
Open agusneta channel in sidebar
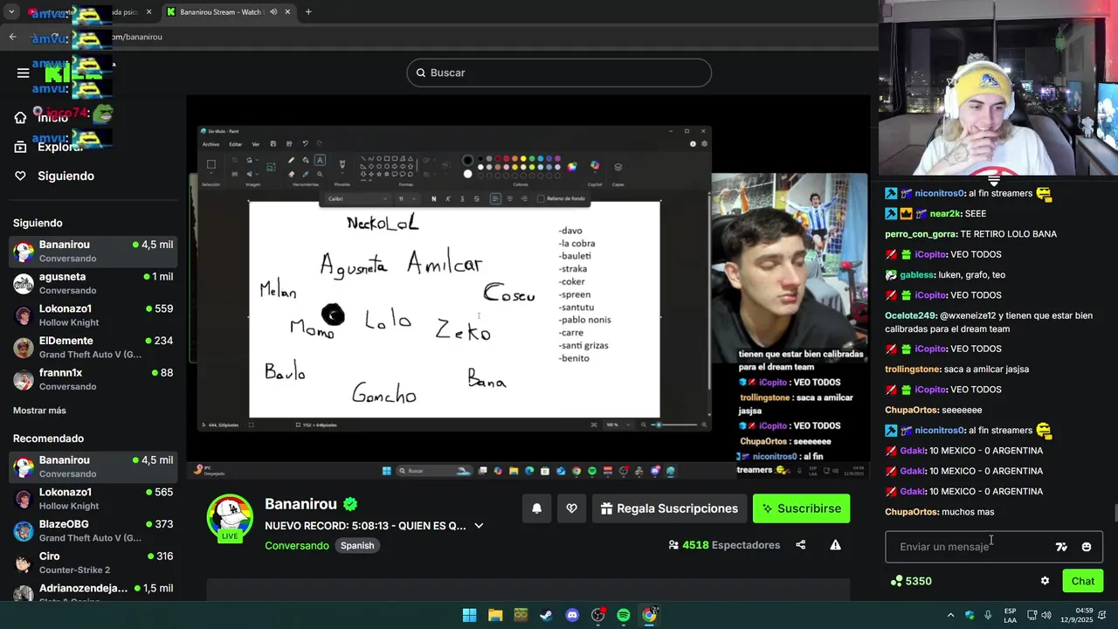click(x=93, y=283)
